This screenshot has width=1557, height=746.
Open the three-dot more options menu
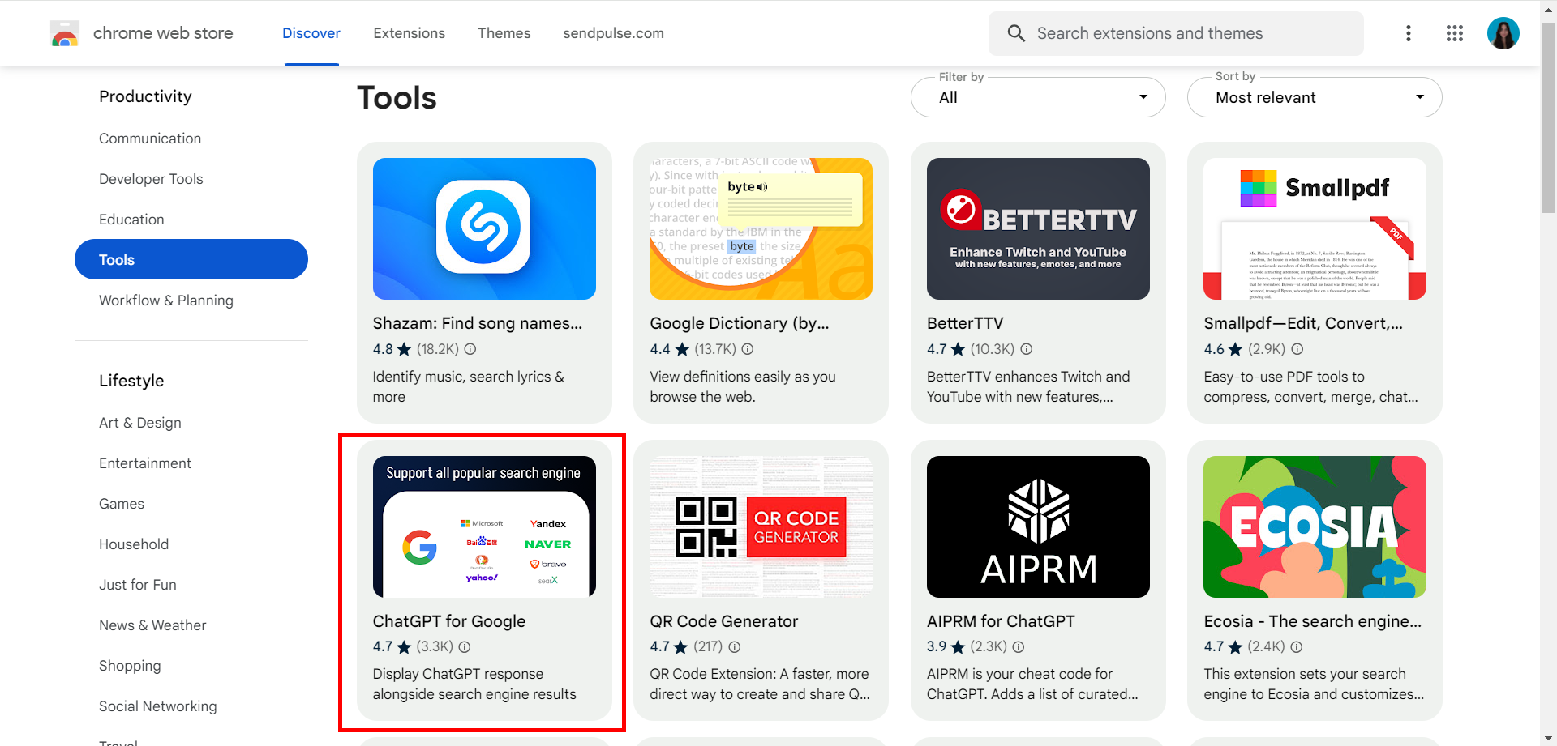click(x=1409, y=33)
